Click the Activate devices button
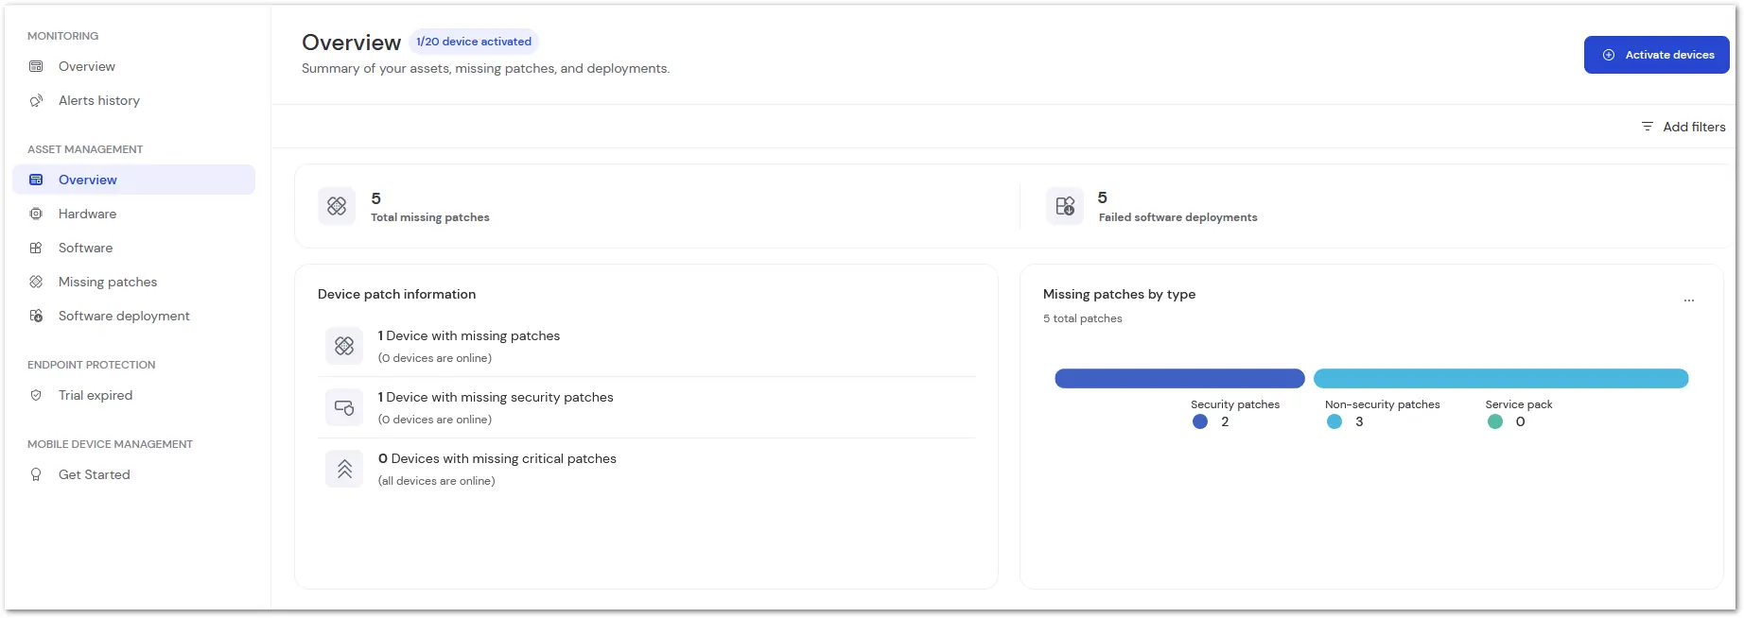1744x618 pixels. tap(1657, 55)
